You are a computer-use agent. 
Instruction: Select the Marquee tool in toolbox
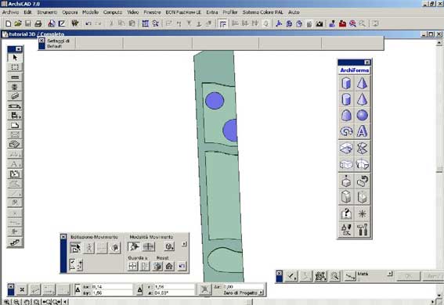15,67
